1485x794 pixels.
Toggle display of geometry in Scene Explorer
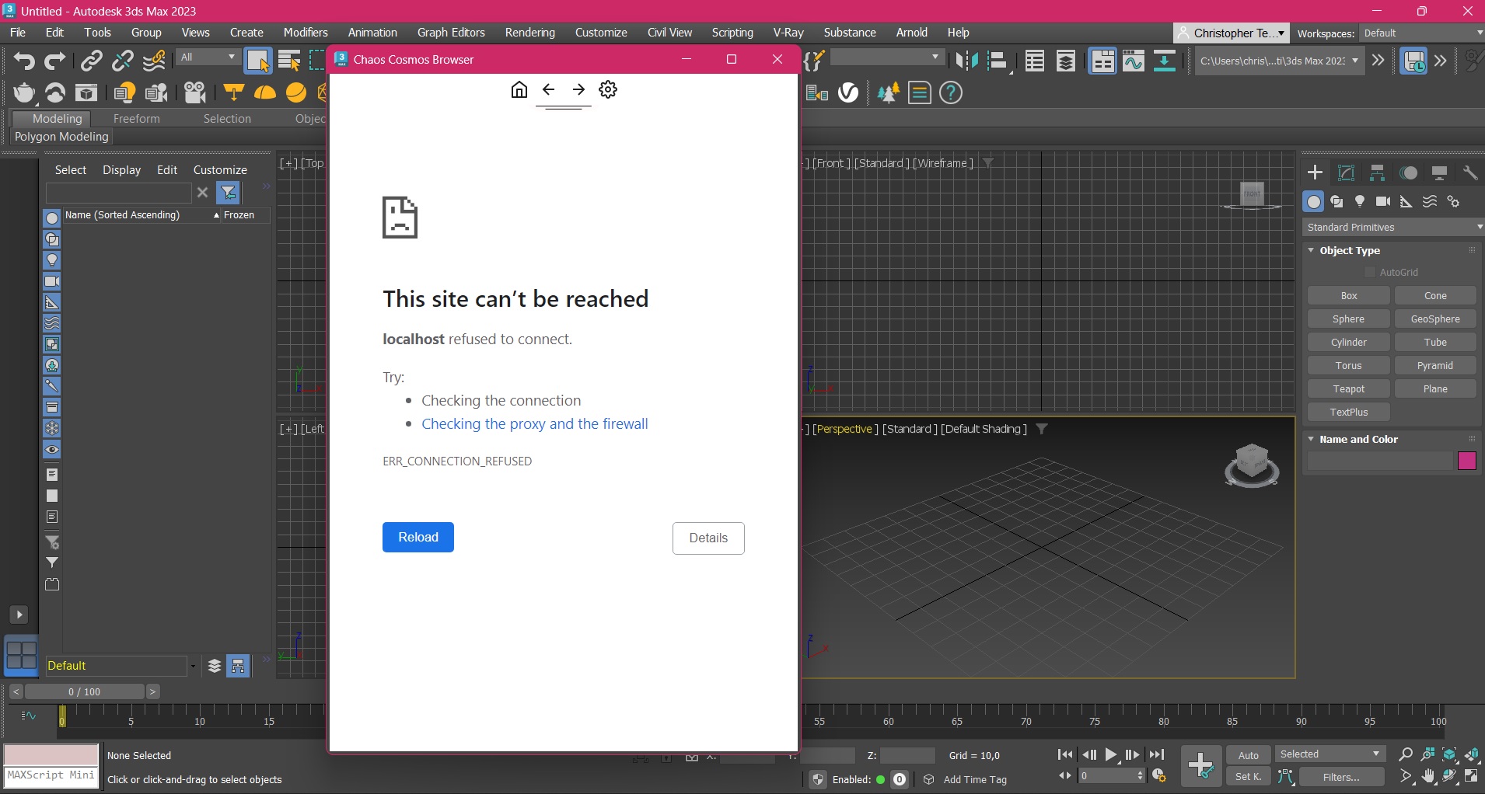click(52, 218)
